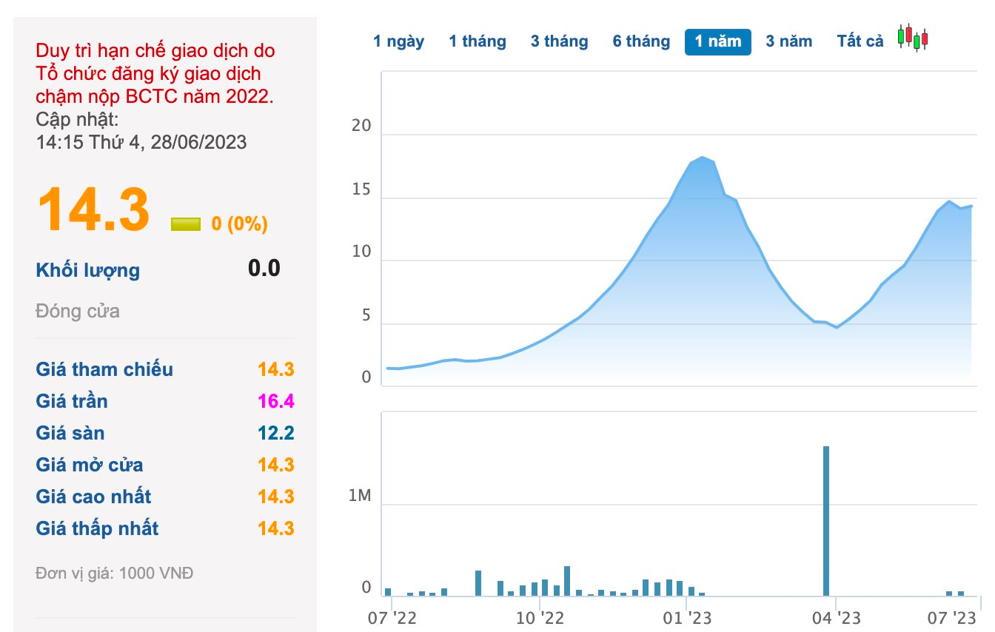The height and width of the screenshot is (632, 995).
Task: Select the '3 tháng' time range tab
Action: pos(560,41)
